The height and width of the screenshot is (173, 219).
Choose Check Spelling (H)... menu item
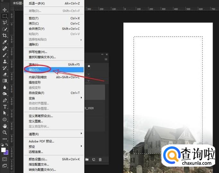[x=54, y=52]
